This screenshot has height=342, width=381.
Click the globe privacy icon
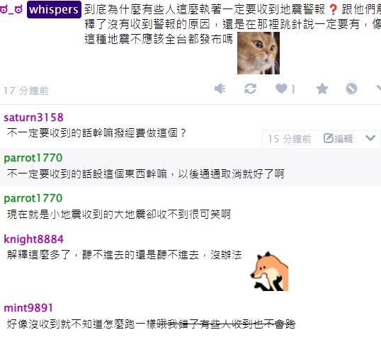351,89
